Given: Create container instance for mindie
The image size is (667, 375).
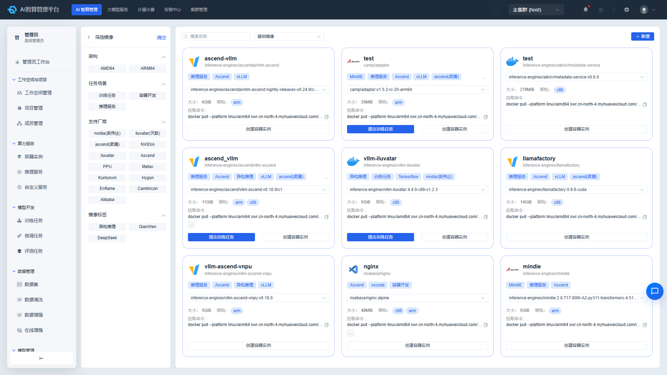Looking at the screenshot, I should pos(576,345).
